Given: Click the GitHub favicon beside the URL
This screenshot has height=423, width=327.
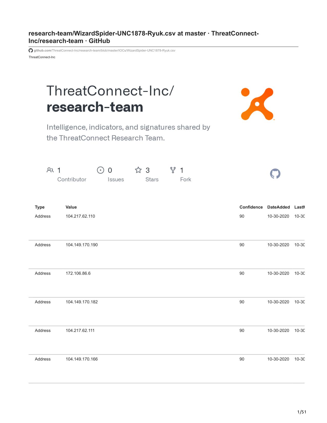Looking at the screenshot, I should [x=31, y=51].
